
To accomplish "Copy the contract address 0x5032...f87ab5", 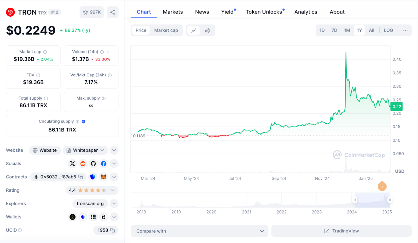I will coord(81,177).
